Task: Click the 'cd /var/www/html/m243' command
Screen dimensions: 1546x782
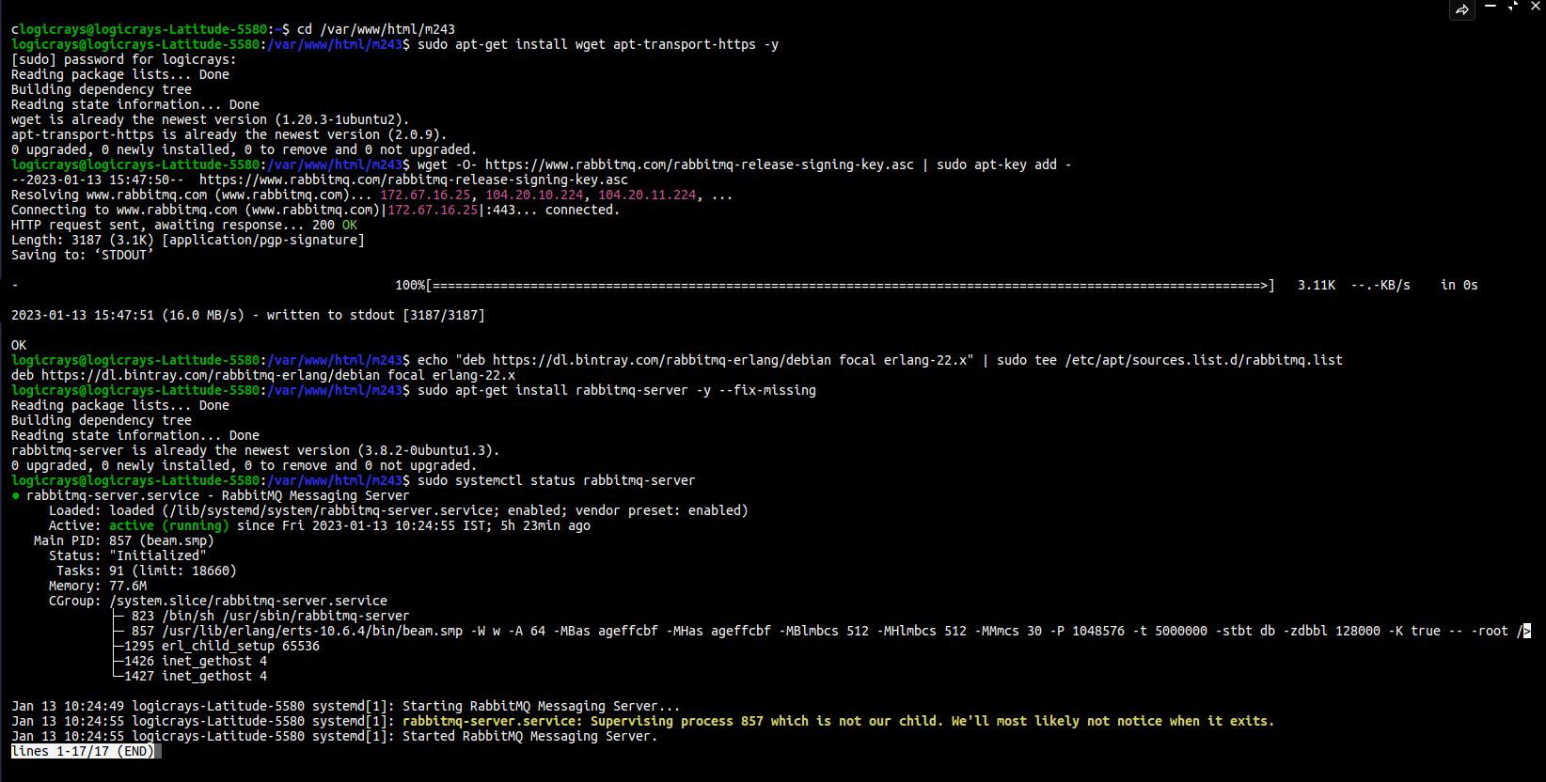Action: click(x=376, y=29)
